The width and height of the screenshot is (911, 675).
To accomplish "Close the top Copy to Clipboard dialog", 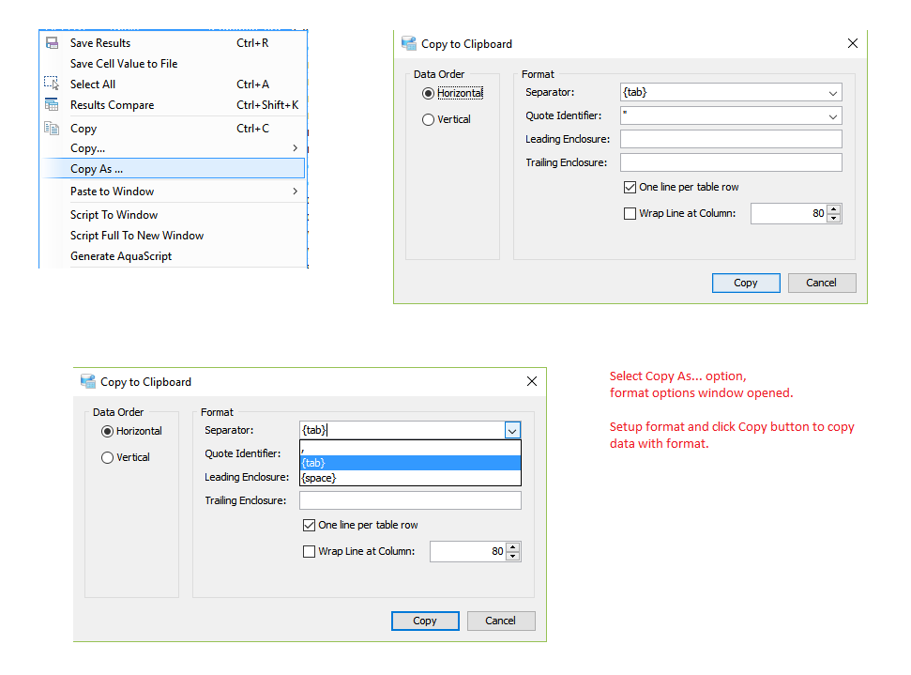I will pyautogui.click(x=852, y=43).
